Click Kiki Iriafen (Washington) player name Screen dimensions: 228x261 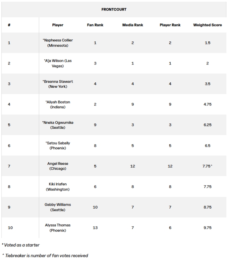pos(58,187)
